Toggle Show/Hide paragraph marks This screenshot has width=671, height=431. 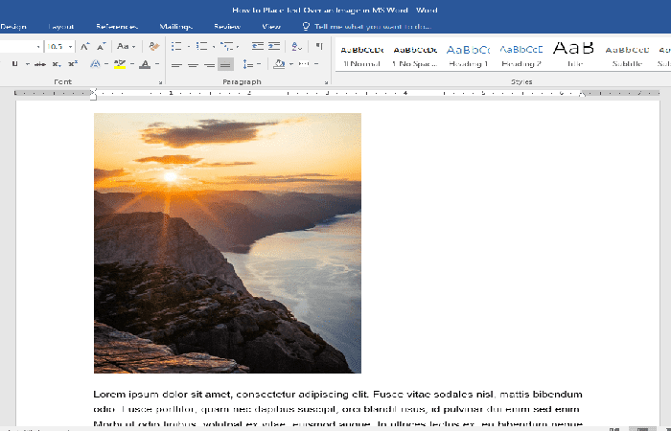point(317,46)
